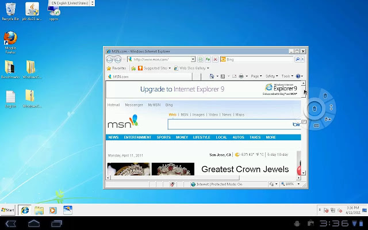
Task: Open zoom level 100% dropdown
Action: click(298, 184)
